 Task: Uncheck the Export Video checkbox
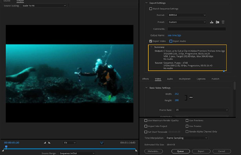click(151, 41)
